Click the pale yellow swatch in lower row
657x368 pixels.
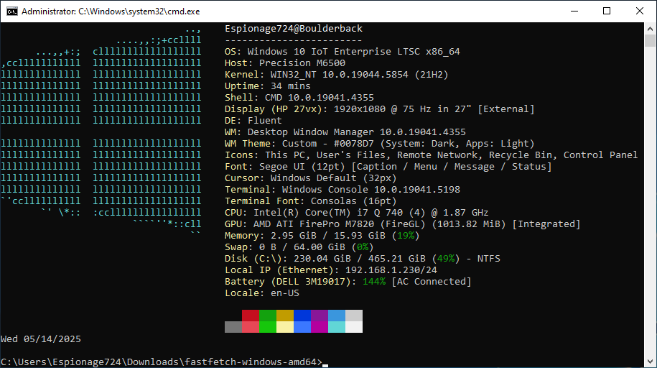pyautogui.click(x=285, y=327)
